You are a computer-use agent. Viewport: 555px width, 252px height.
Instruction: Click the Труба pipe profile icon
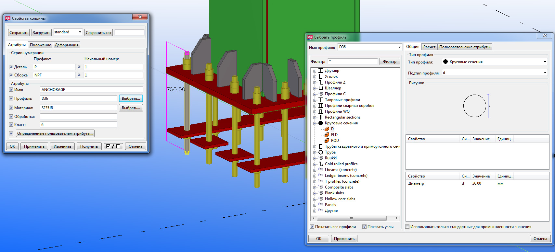321,152
